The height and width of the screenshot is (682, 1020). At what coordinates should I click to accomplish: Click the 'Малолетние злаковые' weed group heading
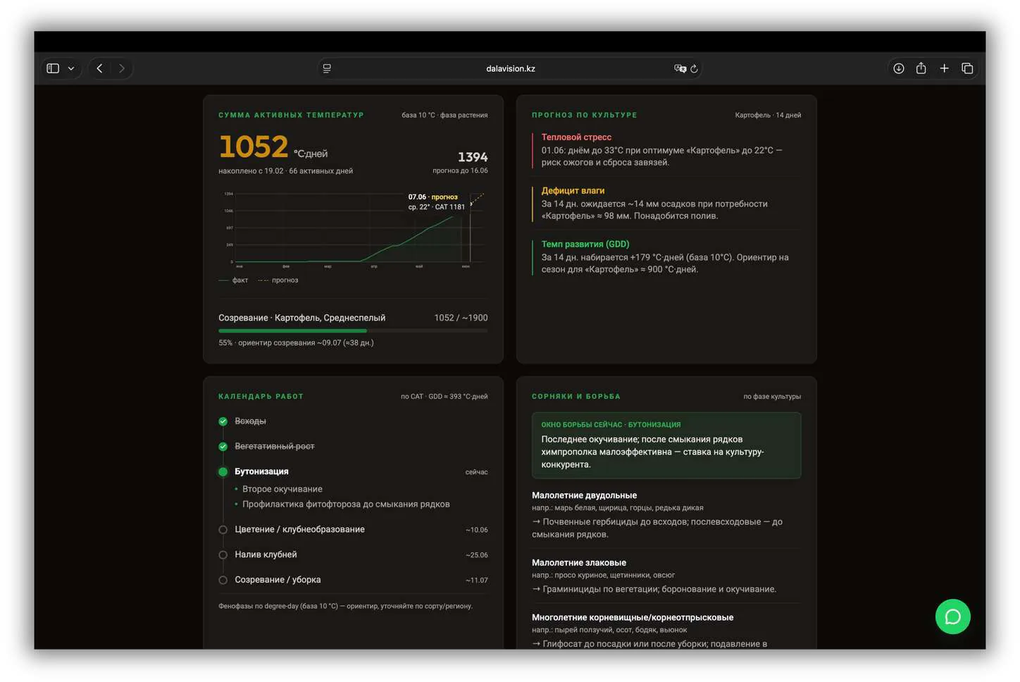click(579, 563)
